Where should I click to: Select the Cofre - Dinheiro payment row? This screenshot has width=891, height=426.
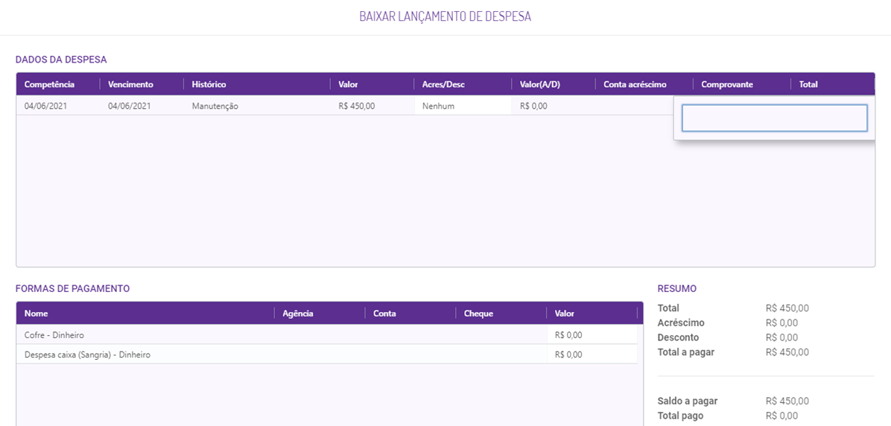(x=327, y=334)
